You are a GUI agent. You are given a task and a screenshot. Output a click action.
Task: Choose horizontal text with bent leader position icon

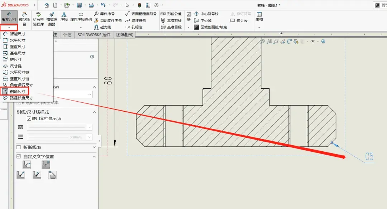click(x=27, y=164)
